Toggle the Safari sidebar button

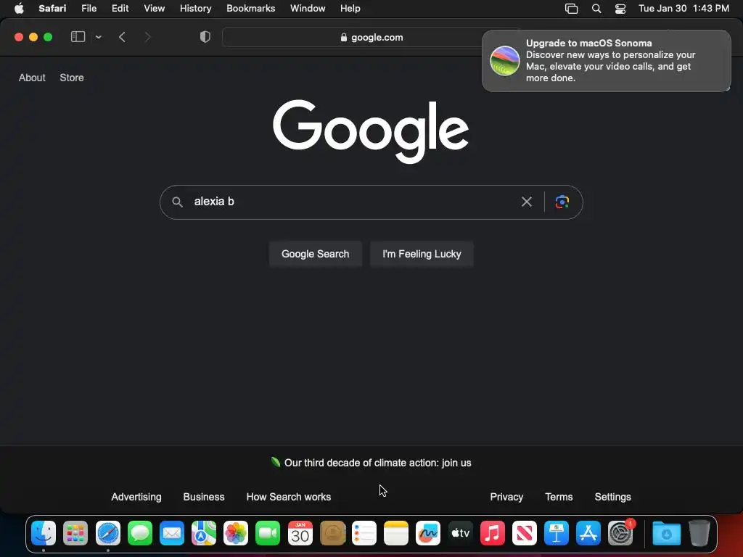[78, 37]
